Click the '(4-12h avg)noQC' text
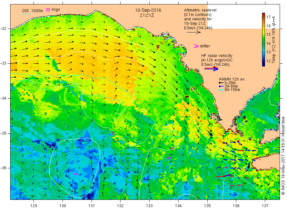The image size is (287, 210). coord(217,60)
